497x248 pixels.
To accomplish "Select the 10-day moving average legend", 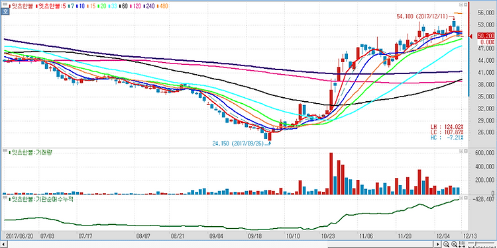I will pos(80,6).
